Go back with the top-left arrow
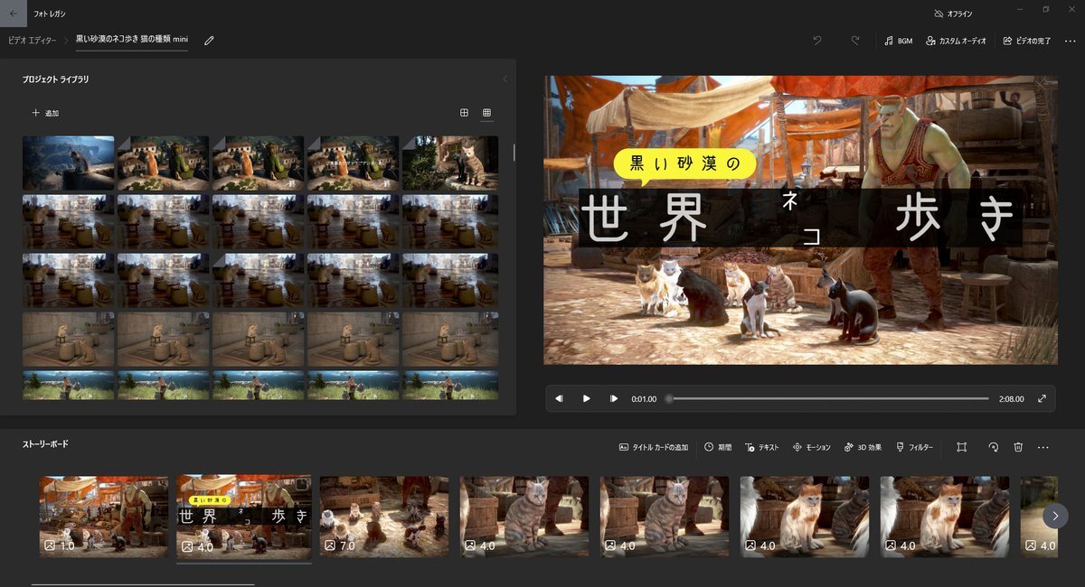This screenshot has height=587, width=1085. click(13, 14)
